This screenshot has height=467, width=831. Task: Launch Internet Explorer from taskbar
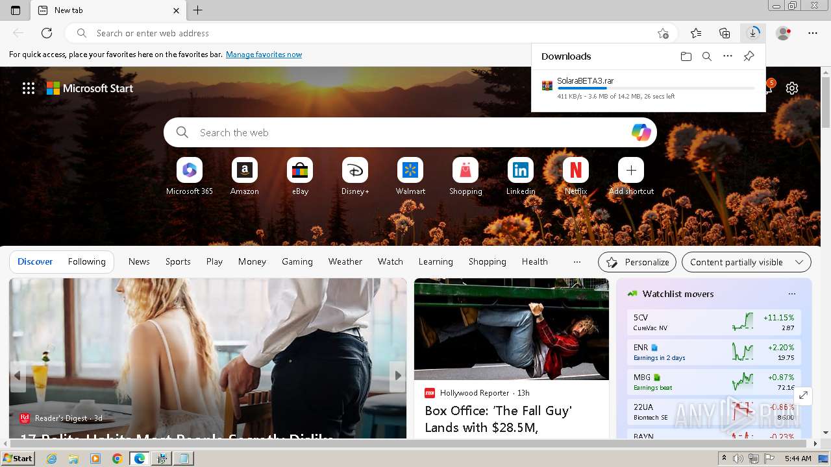(52, 459)
